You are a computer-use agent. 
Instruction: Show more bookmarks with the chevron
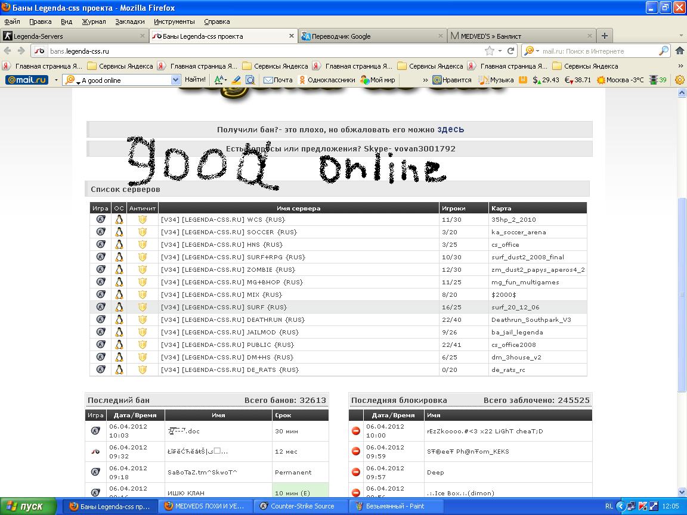[680, 66]
